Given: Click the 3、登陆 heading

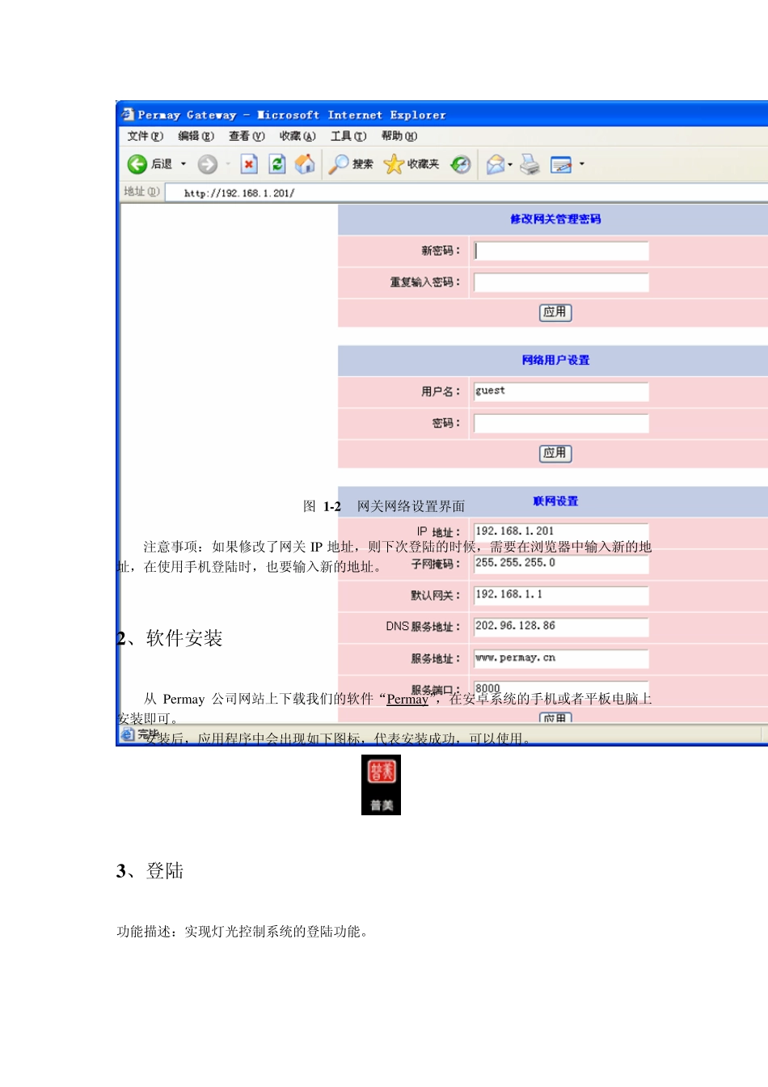Looking at the screenshot, I should click(150, 871).
